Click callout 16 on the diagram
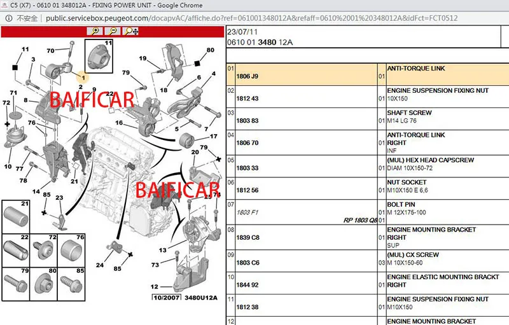 pyautogui.click(x=119, y=123)
